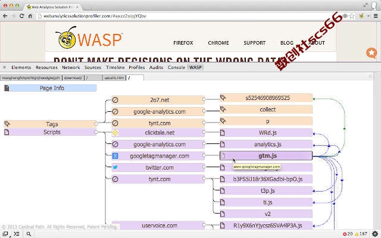Select the uacalls.htm page tab
The width and height of the screenshot is (381, 238).
[x=114, y=78]
